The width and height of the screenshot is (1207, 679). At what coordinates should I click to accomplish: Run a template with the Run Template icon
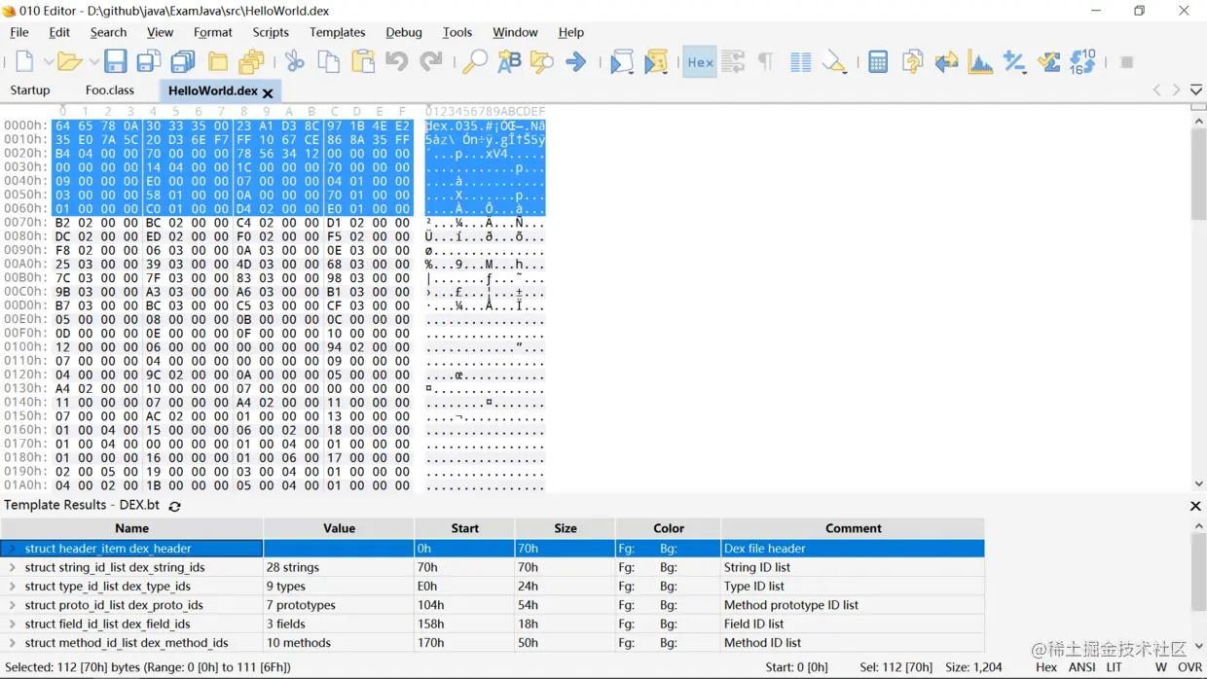pyautogui.click(x=657, y=62)
